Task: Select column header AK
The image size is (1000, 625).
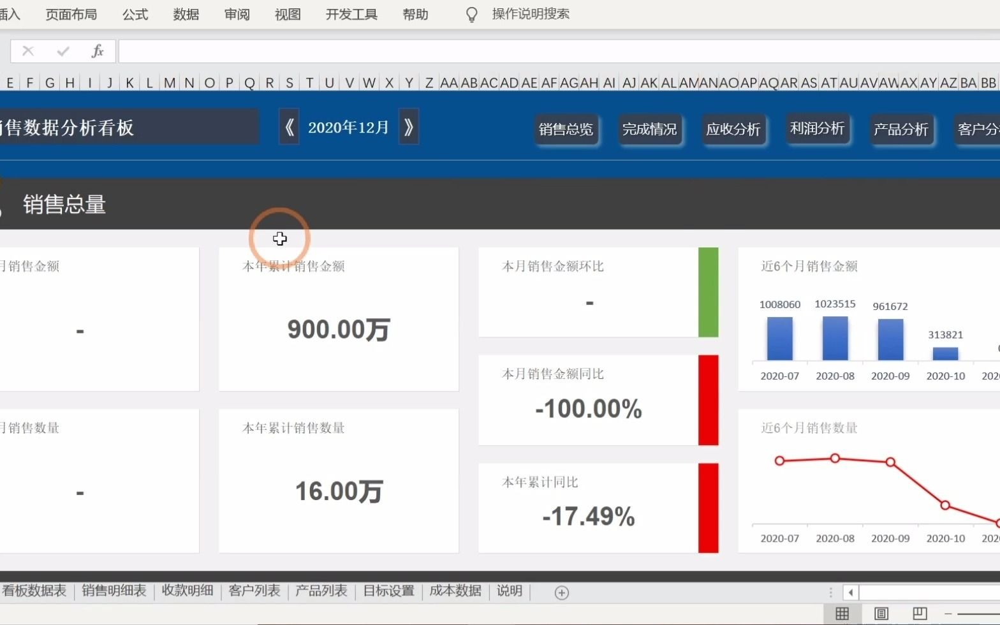Action: point(649,83)
